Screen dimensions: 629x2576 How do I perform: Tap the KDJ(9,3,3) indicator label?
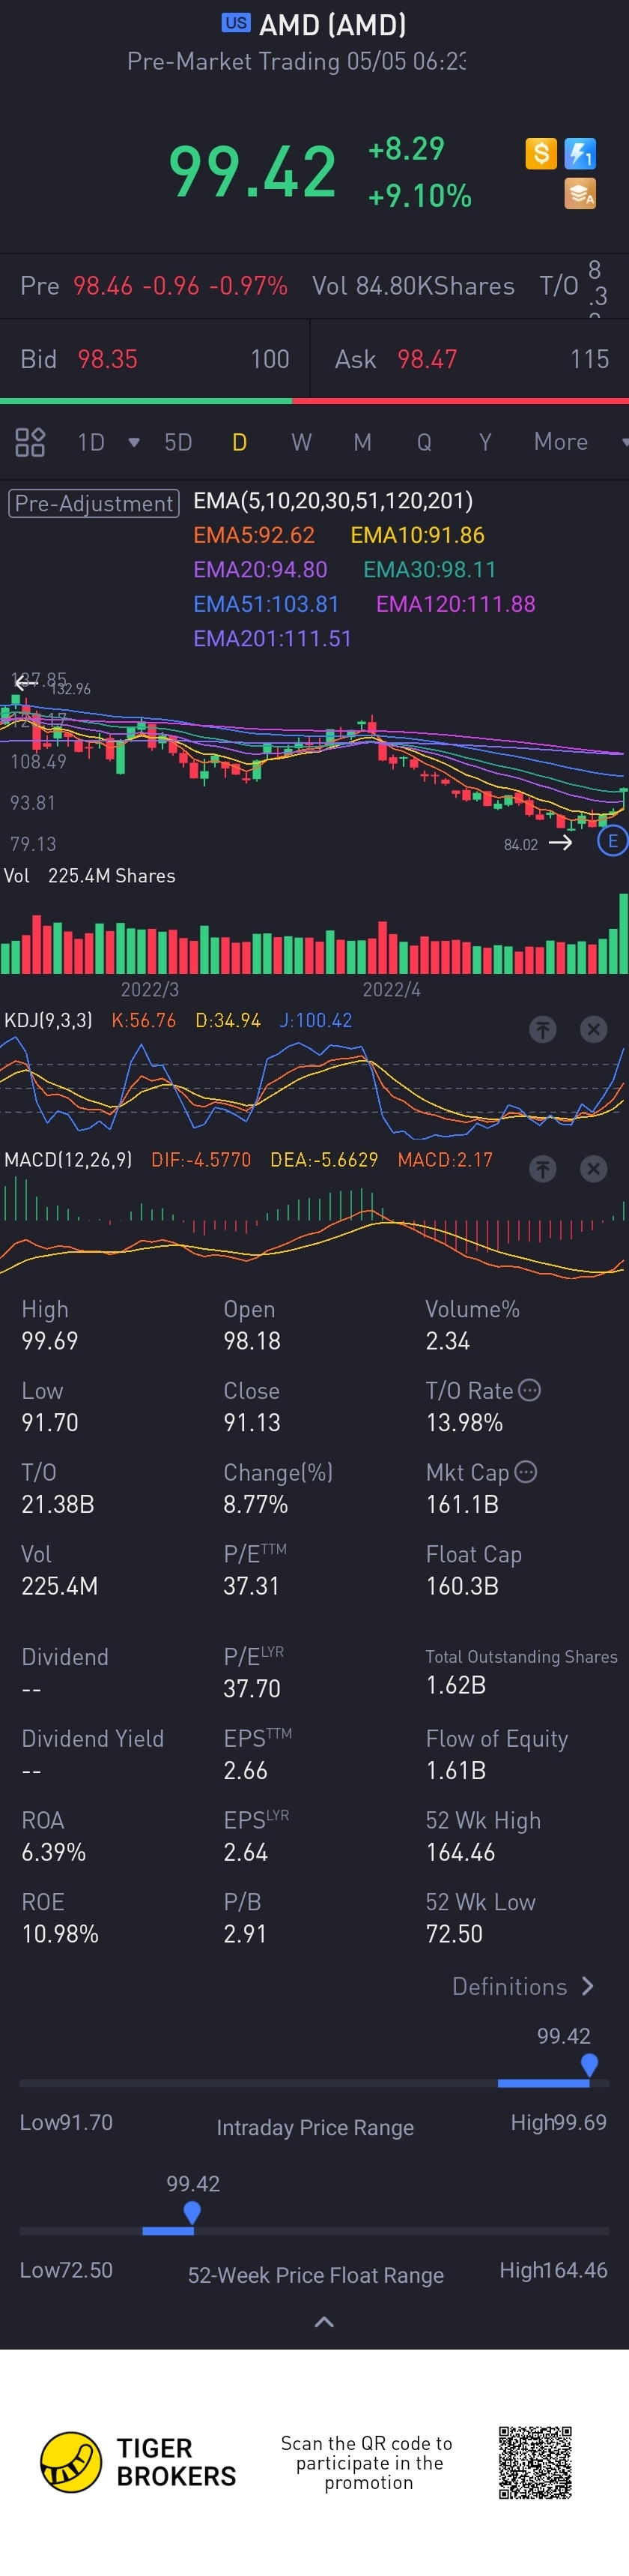48,1020
